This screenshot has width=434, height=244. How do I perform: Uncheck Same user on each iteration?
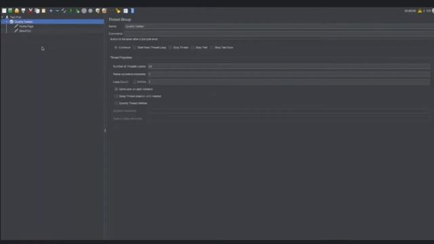[x=116, y=89]
